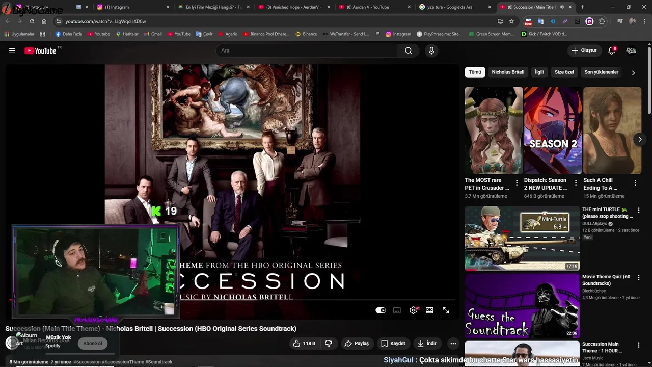This screenshot has height=367, width=652.
Task: Toggle subtitles in the player
Action: click(397, 310)
